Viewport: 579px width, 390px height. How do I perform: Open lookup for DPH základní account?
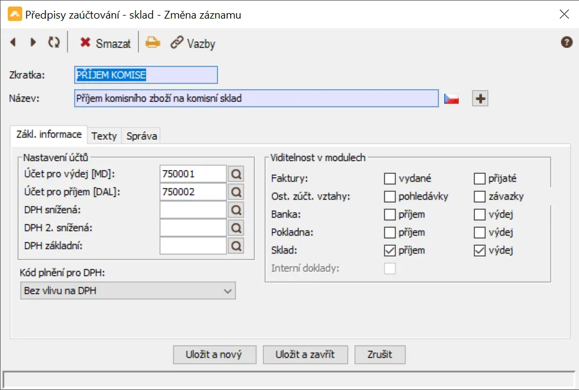pos(236,246)
